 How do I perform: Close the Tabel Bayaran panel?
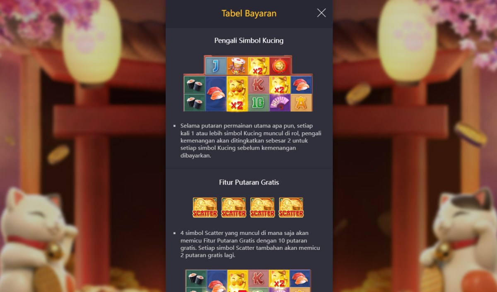point(321,13)
